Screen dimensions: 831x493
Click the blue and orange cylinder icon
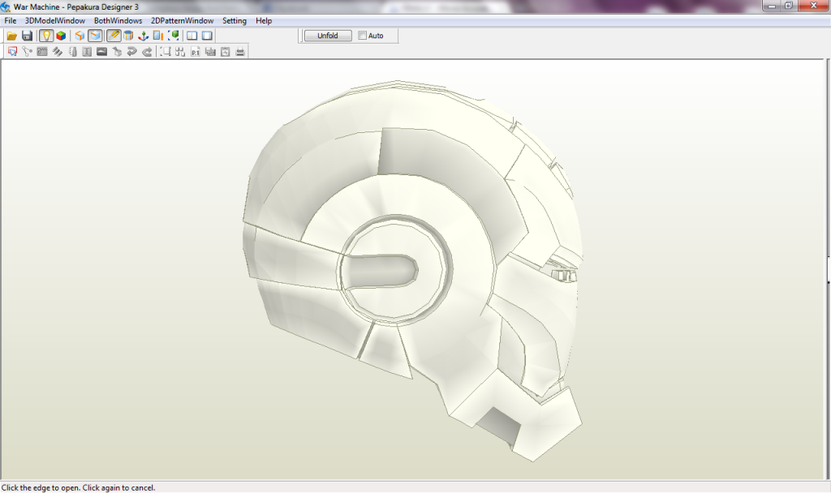pyautogui.click(x=128, y=36)
